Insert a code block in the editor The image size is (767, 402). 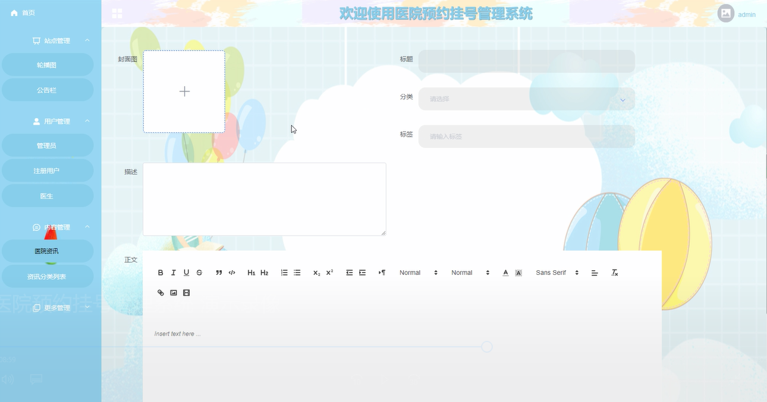coord(232,273)
